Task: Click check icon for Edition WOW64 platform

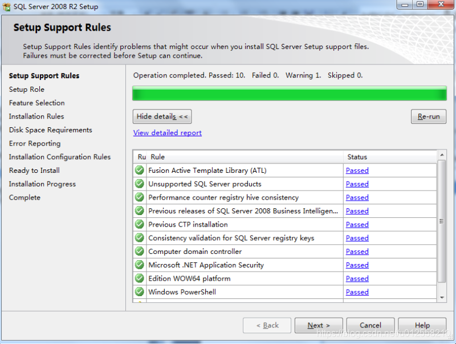Action: tap(140, 278)
